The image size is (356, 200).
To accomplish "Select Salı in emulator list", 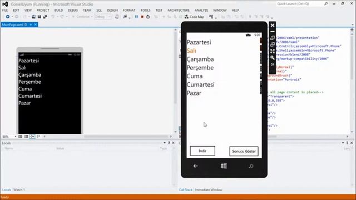I will (191, 51).
